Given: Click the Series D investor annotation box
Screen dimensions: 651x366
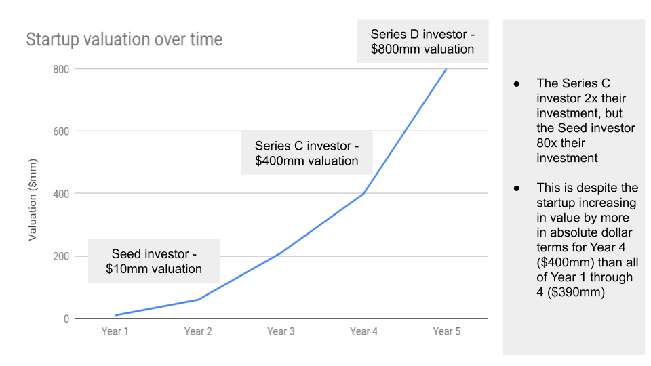Looking at the screenshot, I should coord(422,41).
